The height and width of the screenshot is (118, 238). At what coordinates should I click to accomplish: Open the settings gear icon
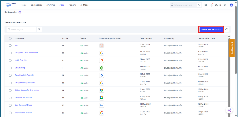tap(206, 5)
